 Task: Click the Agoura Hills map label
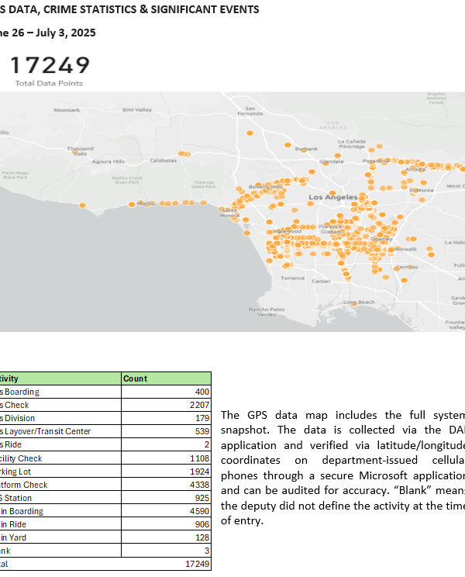108,161
